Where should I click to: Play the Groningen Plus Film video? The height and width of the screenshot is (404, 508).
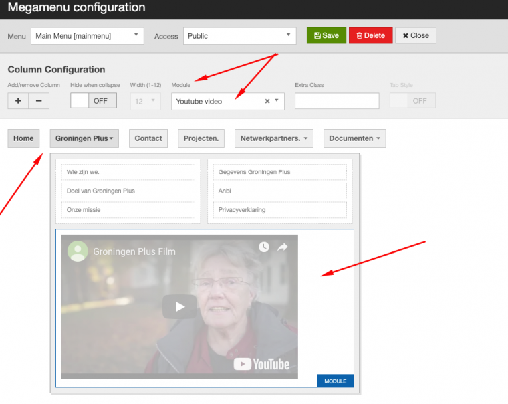point(179,306)
